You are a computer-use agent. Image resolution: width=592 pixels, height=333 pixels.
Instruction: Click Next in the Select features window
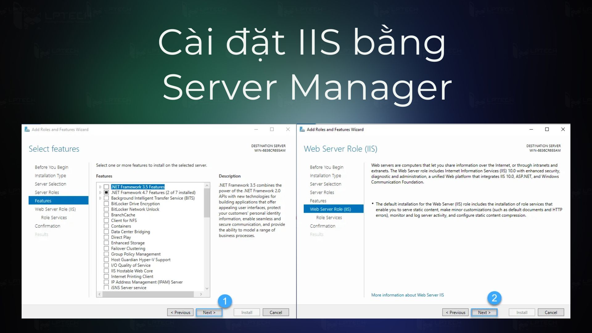point(209,312)
